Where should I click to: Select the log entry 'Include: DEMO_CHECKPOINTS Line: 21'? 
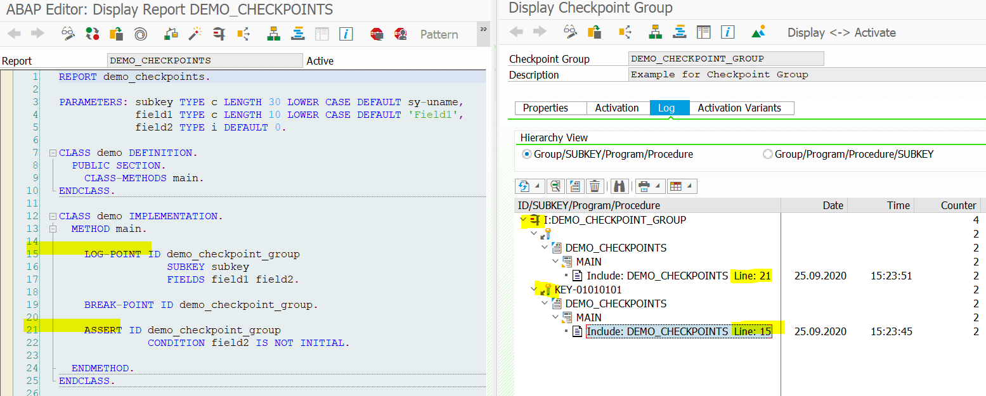[679, 276]
